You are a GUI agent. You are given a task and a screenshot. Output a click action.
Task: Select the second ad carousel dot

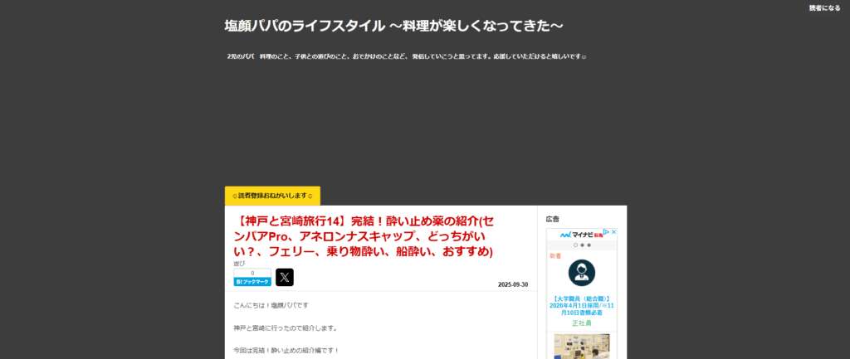coord(582,245)
